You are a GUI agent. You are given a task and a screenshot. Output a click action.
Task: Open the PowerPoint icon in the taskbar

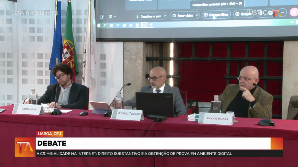pyautogui.click(x=151, y=25)
